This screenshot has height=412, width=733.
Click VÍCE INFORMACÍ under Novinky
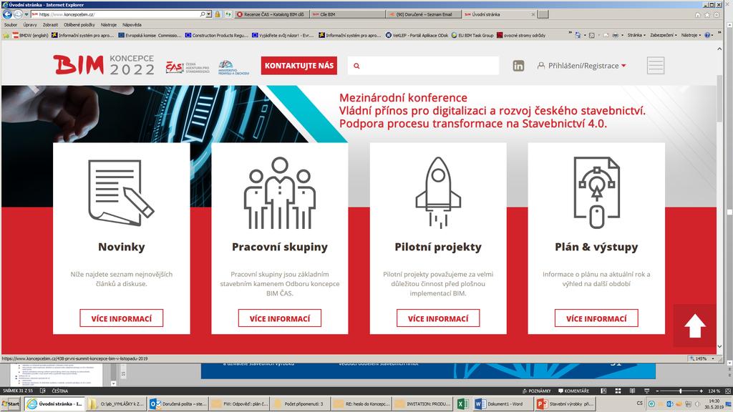coord(122,318)
